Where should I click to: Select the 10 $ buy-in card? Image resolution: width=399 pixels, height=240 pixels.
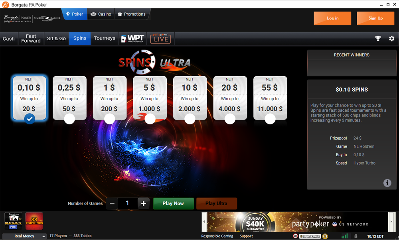pos(190,98)
